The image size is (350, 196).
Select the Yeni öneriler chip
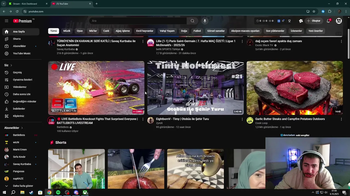coord(316,31)
